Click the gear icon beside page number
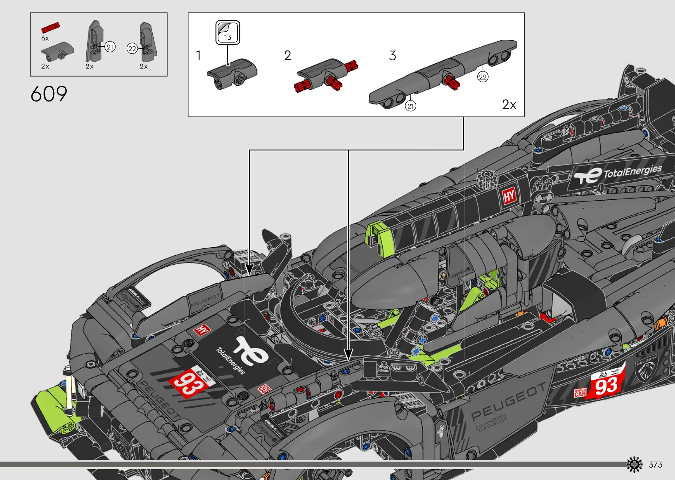The width and height of the screenshot is (675, 480). (x=634, y=464)
